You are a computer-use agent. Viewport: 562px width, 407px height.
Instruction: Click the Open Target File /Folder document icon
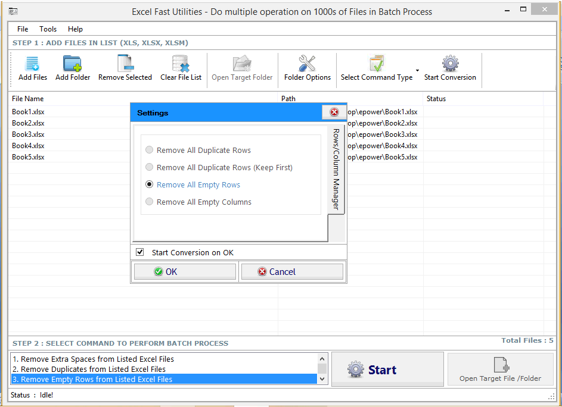tap(501, 365)
